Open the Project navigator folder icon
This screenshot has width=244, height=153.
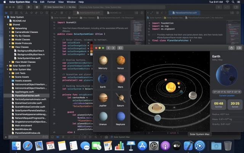[6, 13]
